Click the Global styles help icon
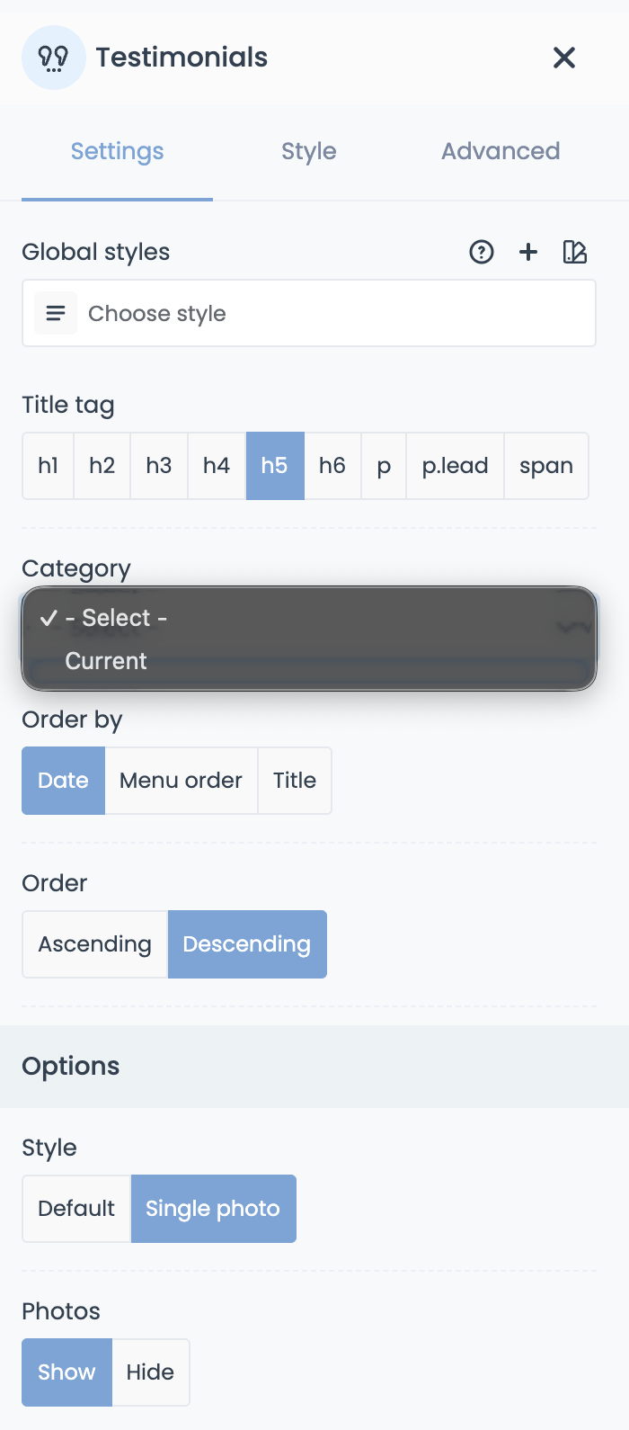Viewport: 629px width, 1430px height. pos(482,252)
